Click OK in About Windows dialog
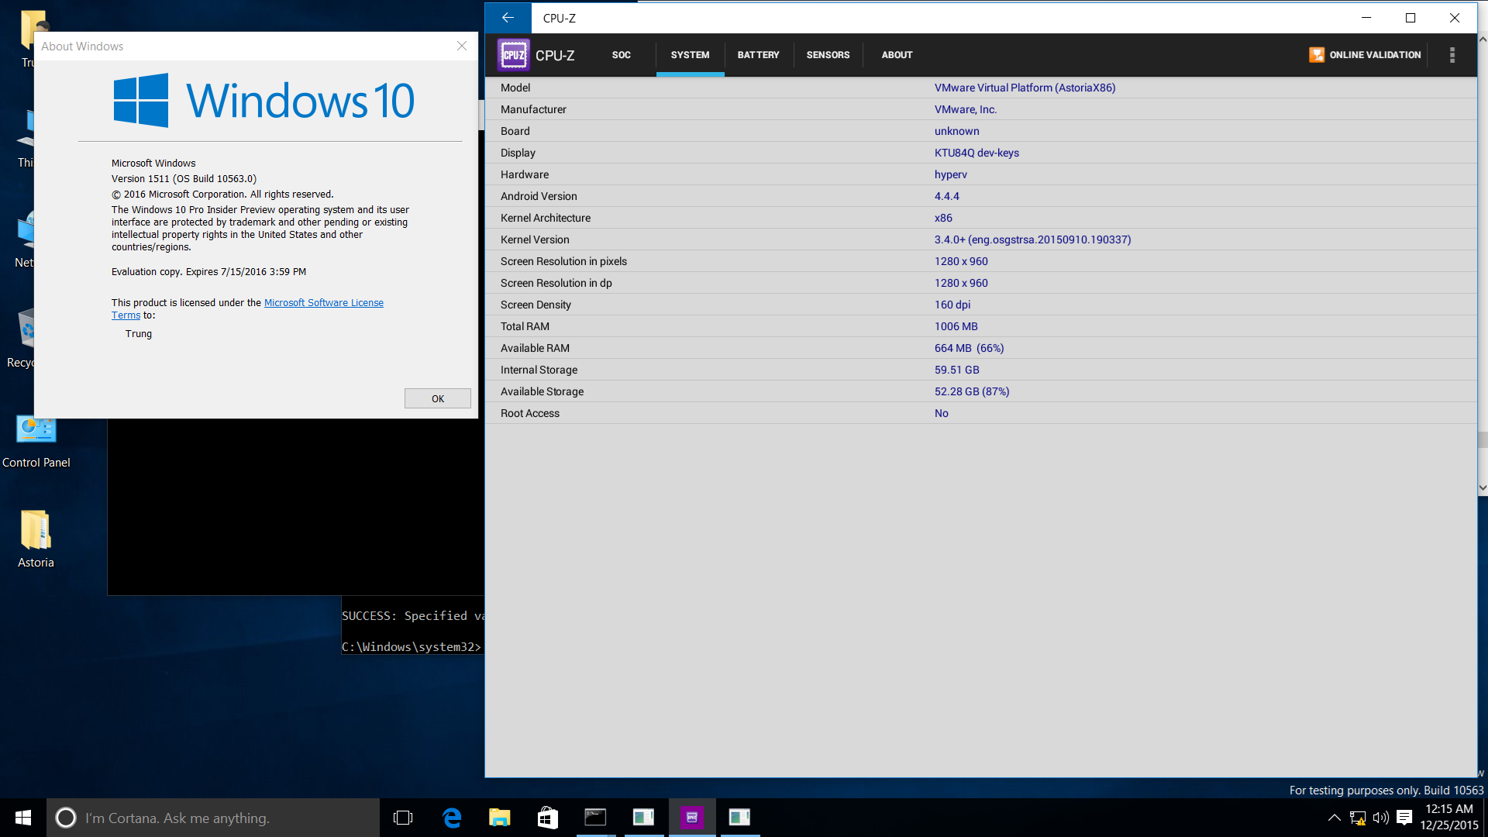The height and width of the screenshot is (837, 1488). [x=438, y=398]
